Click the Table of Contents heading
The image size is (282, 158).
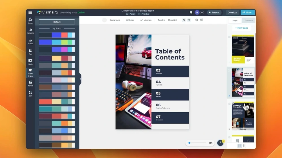click(x=170, y=54)
